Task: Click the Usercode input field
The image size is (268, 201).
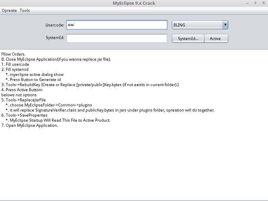Action: [x=117, y=25]
